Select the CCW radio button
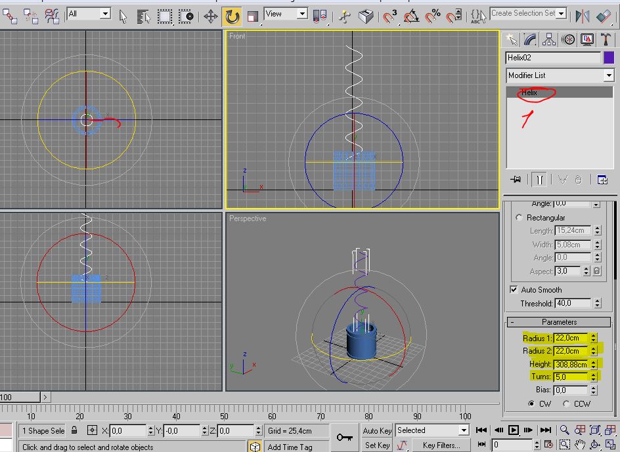The width and height of the screenshot is (620, 452). (566, 404)
